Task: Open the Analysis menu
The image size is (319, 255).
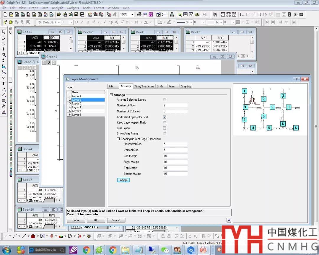Action: [x=57, y=8]
